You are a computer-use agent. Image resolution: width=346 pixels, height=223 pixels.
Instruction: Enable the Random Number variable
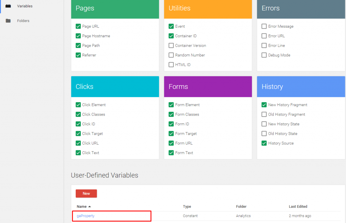171,55
